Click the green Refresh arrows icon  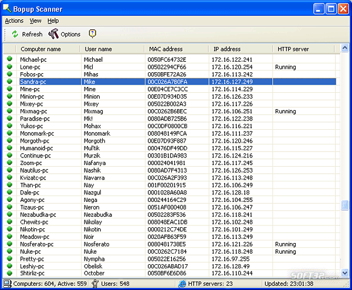(x=15, y=34)
